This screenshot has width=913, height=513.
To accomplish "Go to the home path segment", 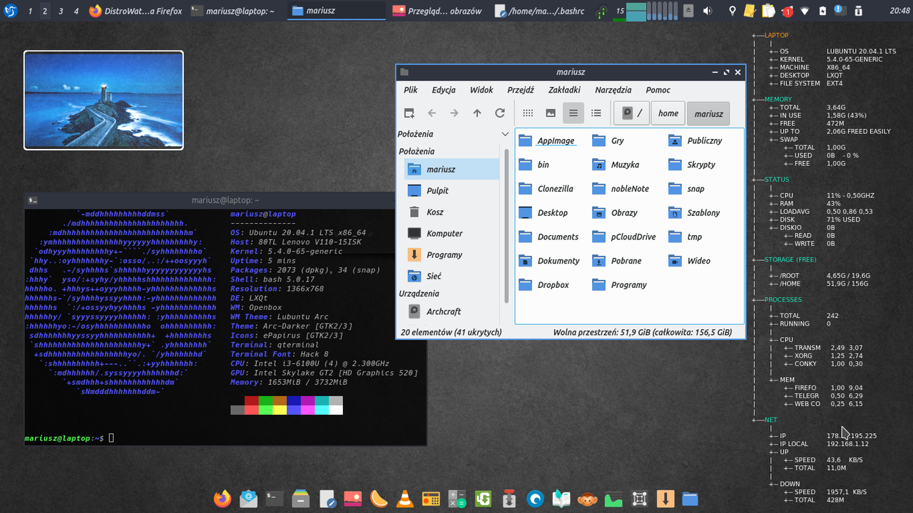I will (668, 113).
